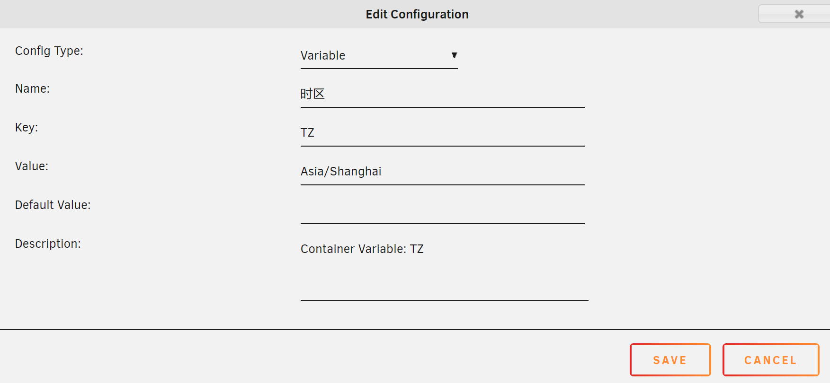Screen dimensions: 830x383
Task: Click the 'Value:' label
Action: (32, 166)
